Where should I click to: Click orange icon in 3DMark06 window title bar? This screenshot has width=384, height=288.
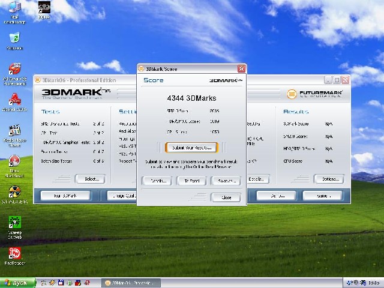click(38, 80)
